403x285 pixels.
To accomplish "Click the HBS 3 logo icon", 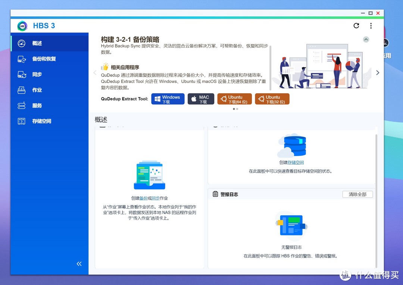I will (x=22, y=26).
